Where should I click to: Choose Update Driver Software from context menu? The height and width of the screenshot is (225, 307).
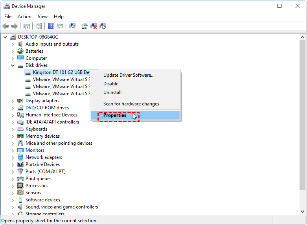pyautogui.click(x=135, y=75)
